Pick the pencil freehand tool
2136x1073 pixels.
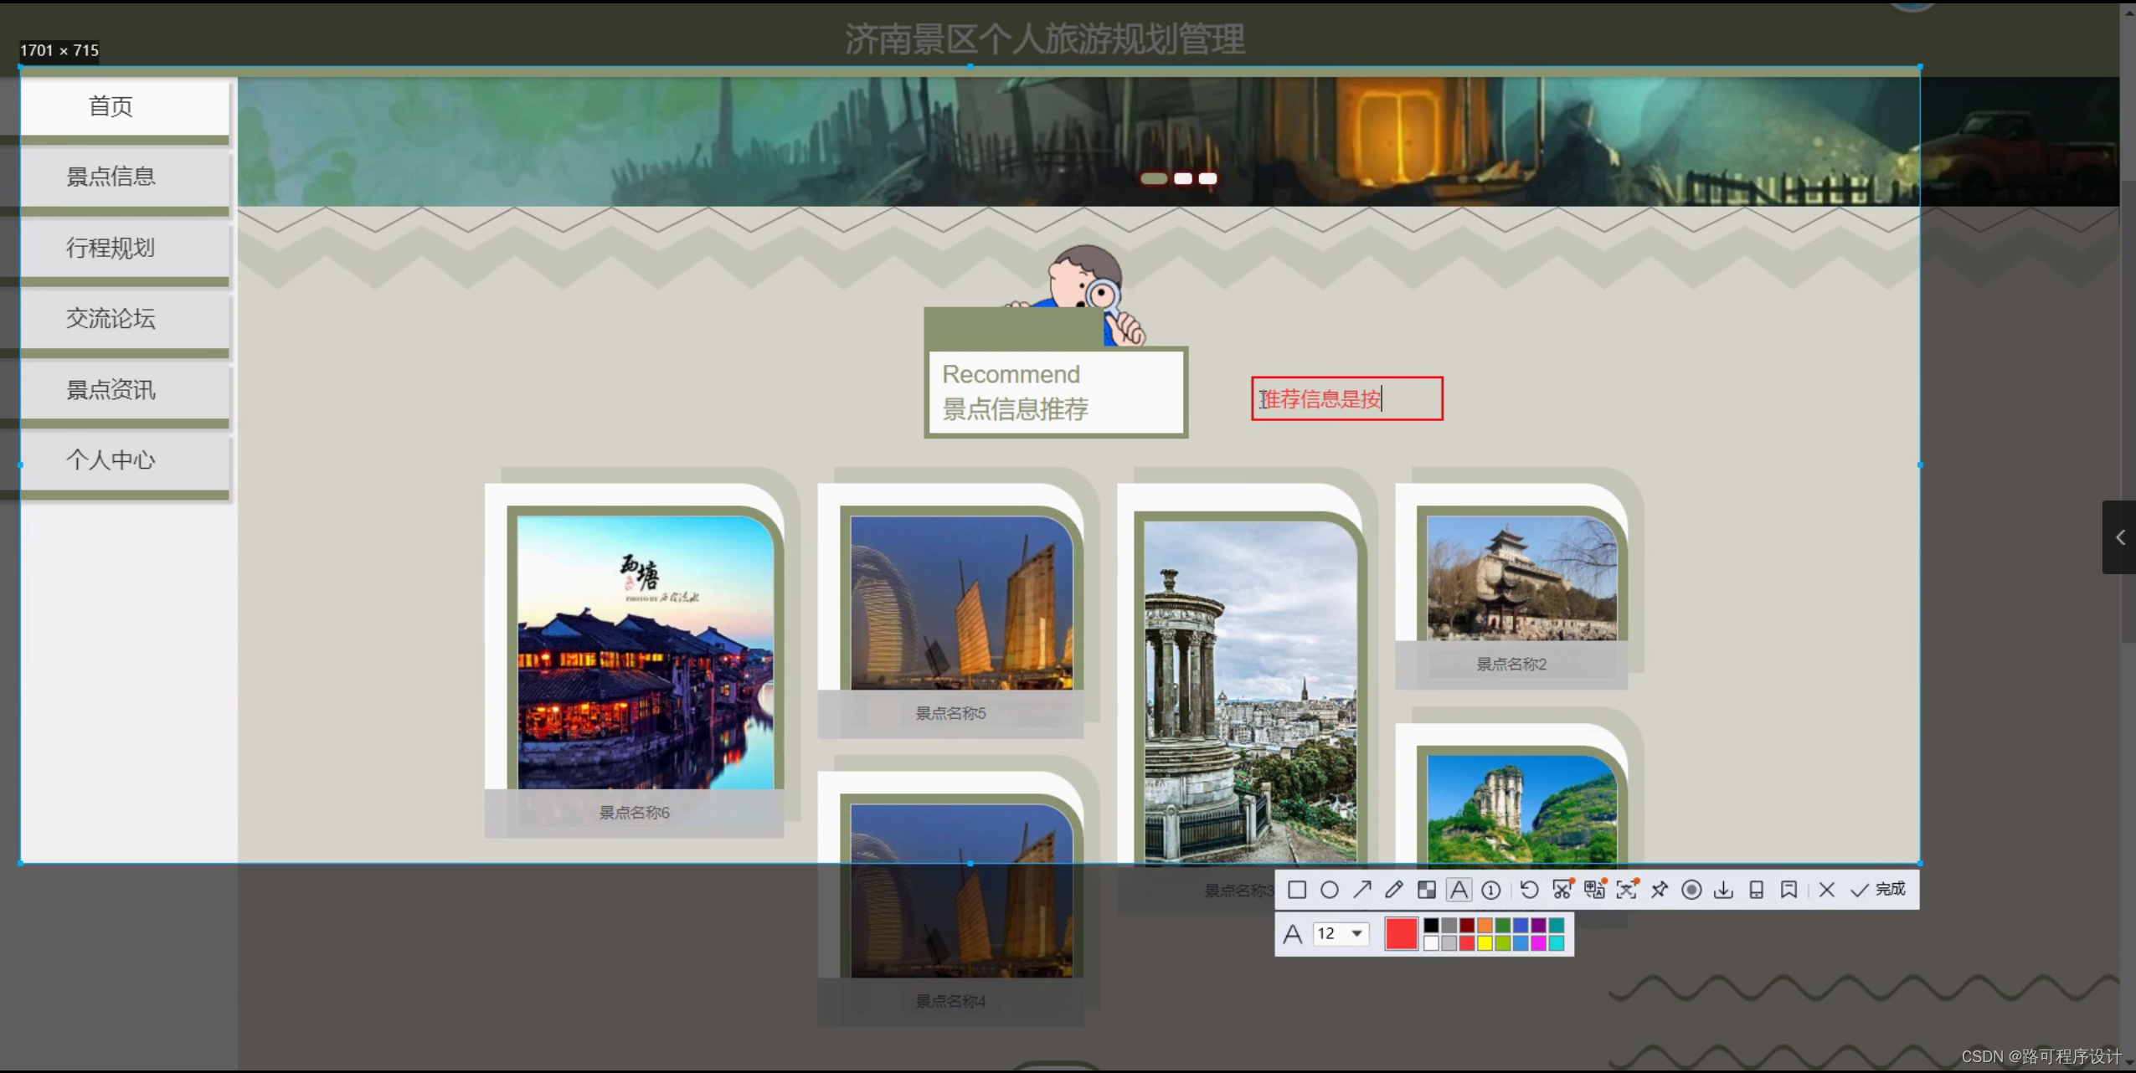[x=1394, y=890]
